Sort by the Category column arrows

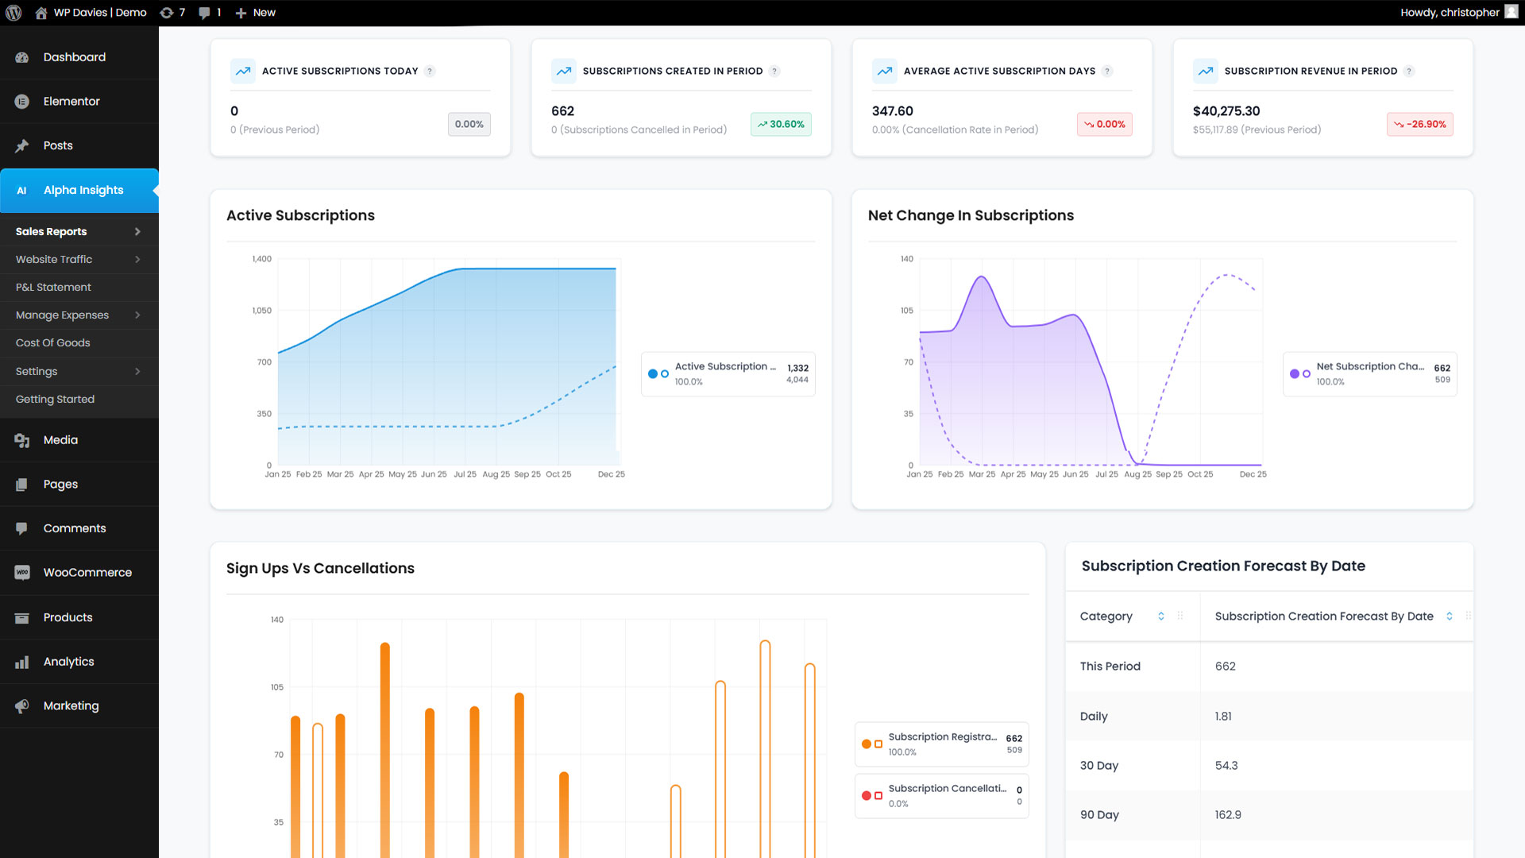[1161, 616]
